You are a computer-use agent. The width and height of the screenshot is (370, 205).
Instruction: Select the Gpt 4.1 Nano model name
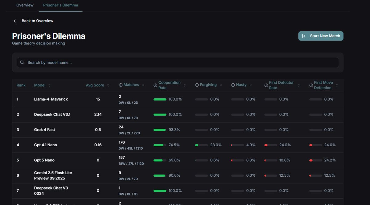[45, 145]
